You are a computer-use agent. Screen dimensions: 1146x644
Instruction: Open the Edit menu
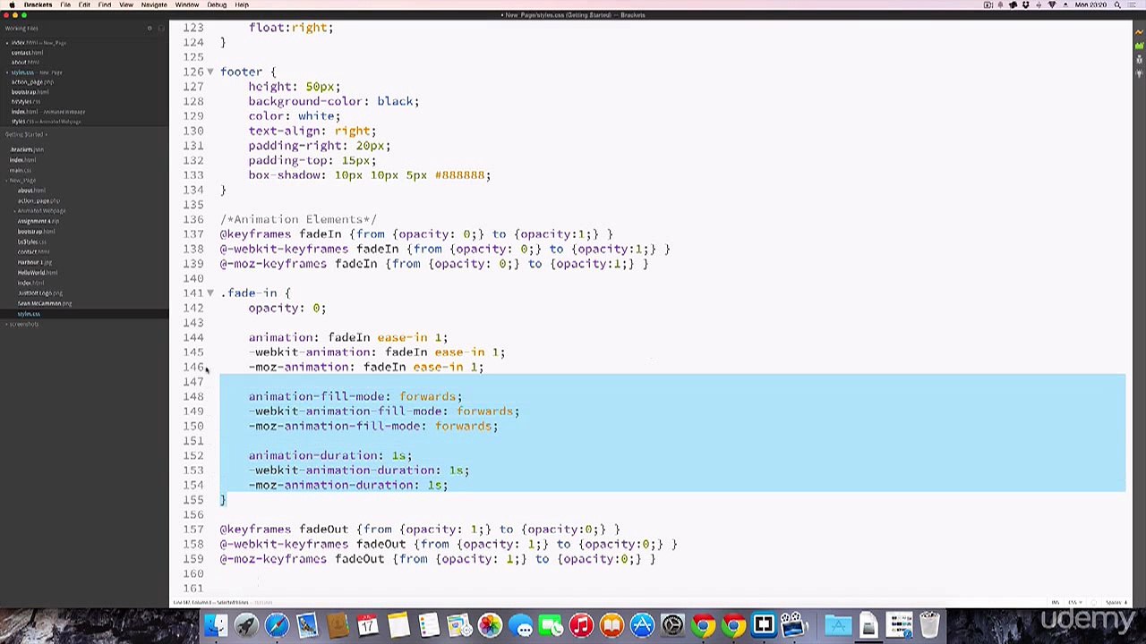tap(84, 4)
